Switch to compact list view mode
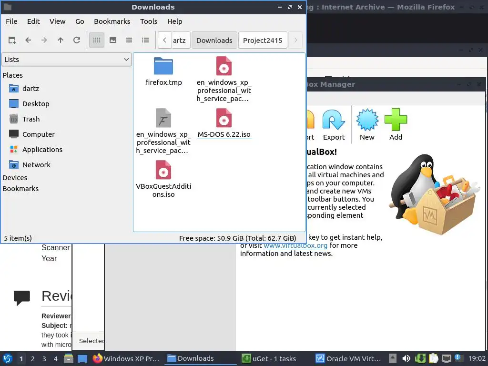This screenshot has width=488, height=366. point(129,40)
